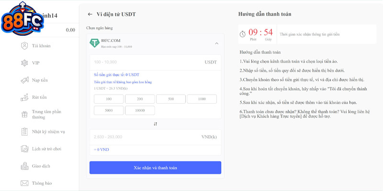Open the Nạp tiền menu item
The image size is (383, 191).
40,80
